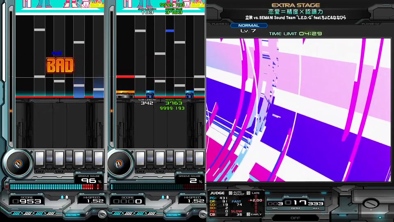Click the 3 key Early icon
Image resolution: width=394 pixels, height=222 pixels.
click(248, 214)
